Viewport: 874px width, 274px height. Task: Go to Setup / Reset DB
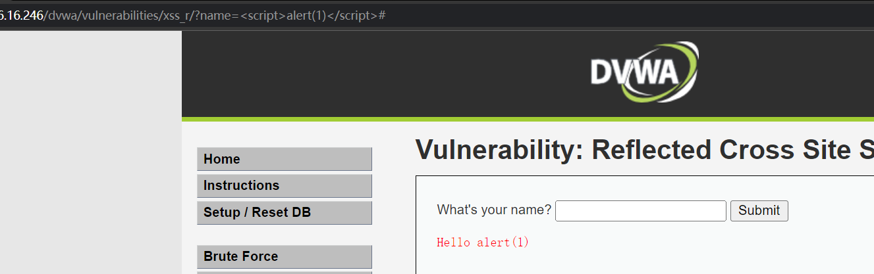coord(285,213)
